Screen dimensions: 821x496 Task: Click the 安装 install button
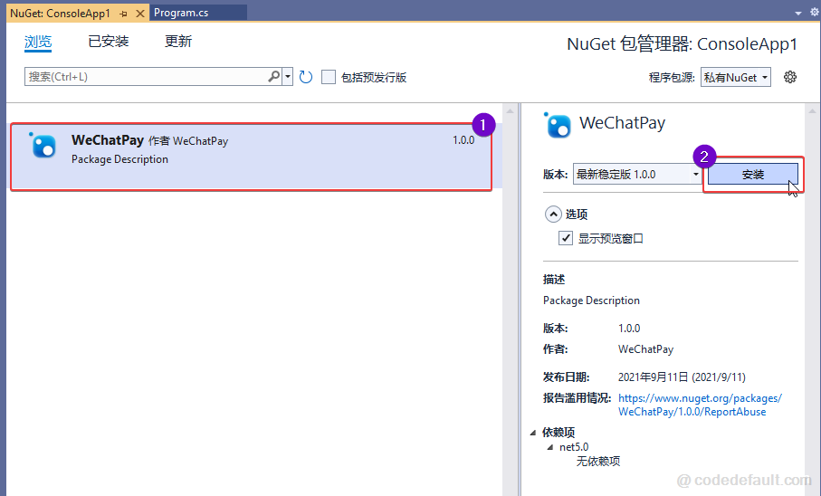(x=753, y=175)
